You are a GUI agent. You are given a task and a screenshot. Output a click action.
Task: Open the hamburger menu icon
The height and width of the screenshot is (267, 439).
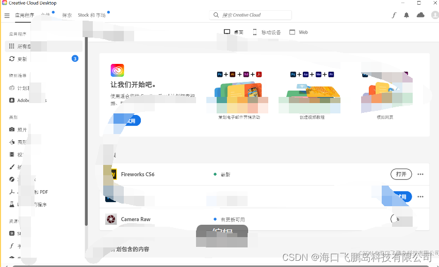click(x=7, y=15)
